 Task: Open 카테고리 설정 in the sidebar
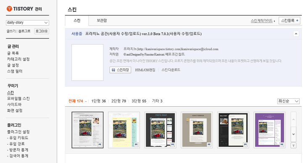coord(18,59)
